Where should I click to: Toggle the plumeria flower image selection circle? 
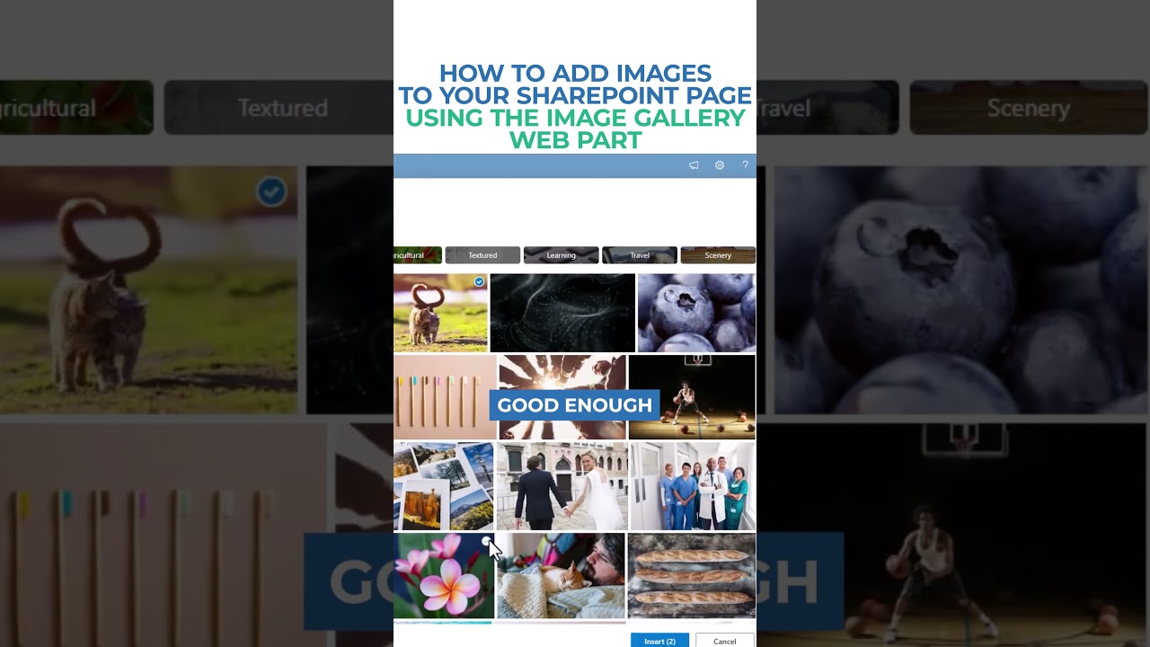[x=486, y=541]
